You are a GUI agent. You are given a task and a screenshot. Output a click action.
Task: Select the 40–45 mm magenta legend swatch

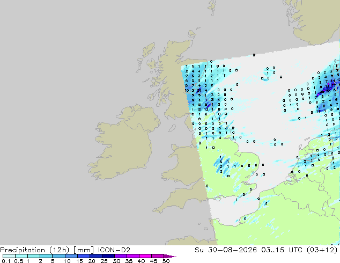[x=145, y=256]
